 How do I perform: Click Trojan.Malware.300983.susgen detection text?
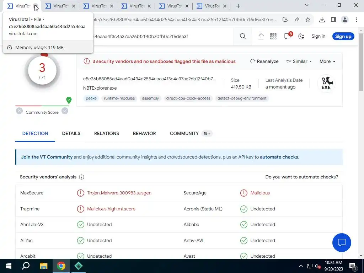tap(119, 193)
